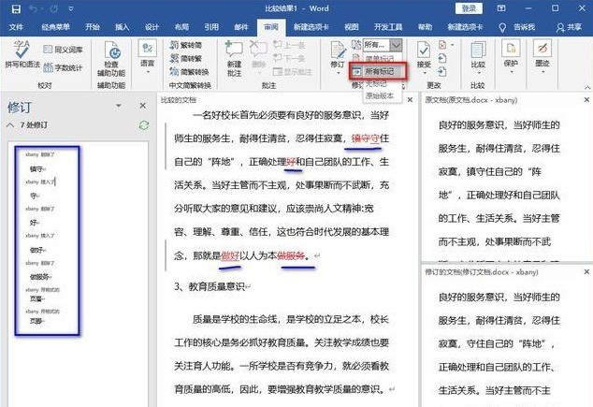Close the 修订 revisions pane
Viewport: 593px width, 407px height.
tap(142, 106)
